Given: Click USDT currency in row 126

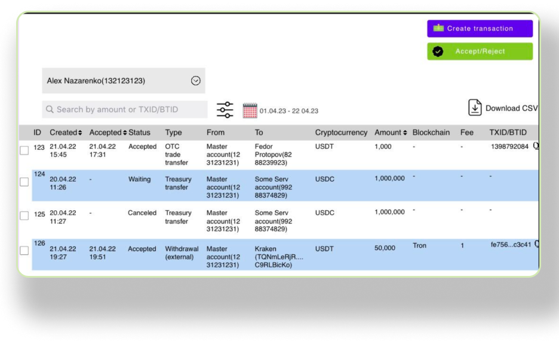Looking at the screenshot, I should click(324, 248).
